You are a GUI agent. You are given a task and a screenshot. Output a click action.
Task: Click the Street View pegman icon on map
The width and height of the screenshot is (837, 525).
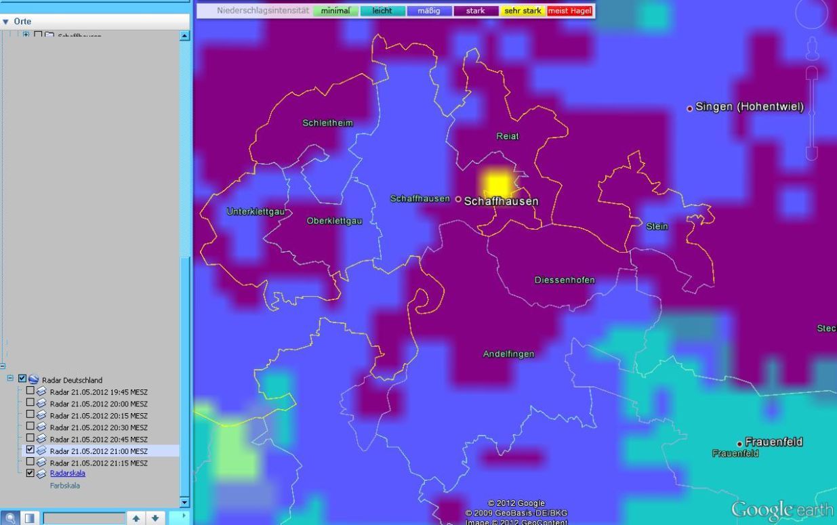tap(812, 49)
